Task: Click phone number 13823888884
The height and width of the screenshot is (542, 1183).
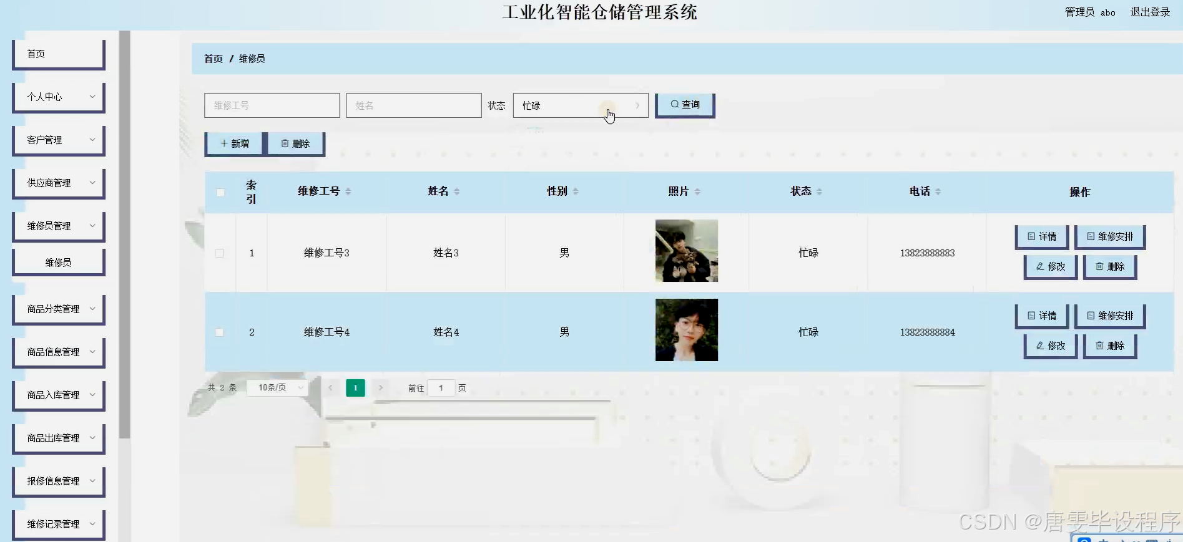Action: (927, 332)
